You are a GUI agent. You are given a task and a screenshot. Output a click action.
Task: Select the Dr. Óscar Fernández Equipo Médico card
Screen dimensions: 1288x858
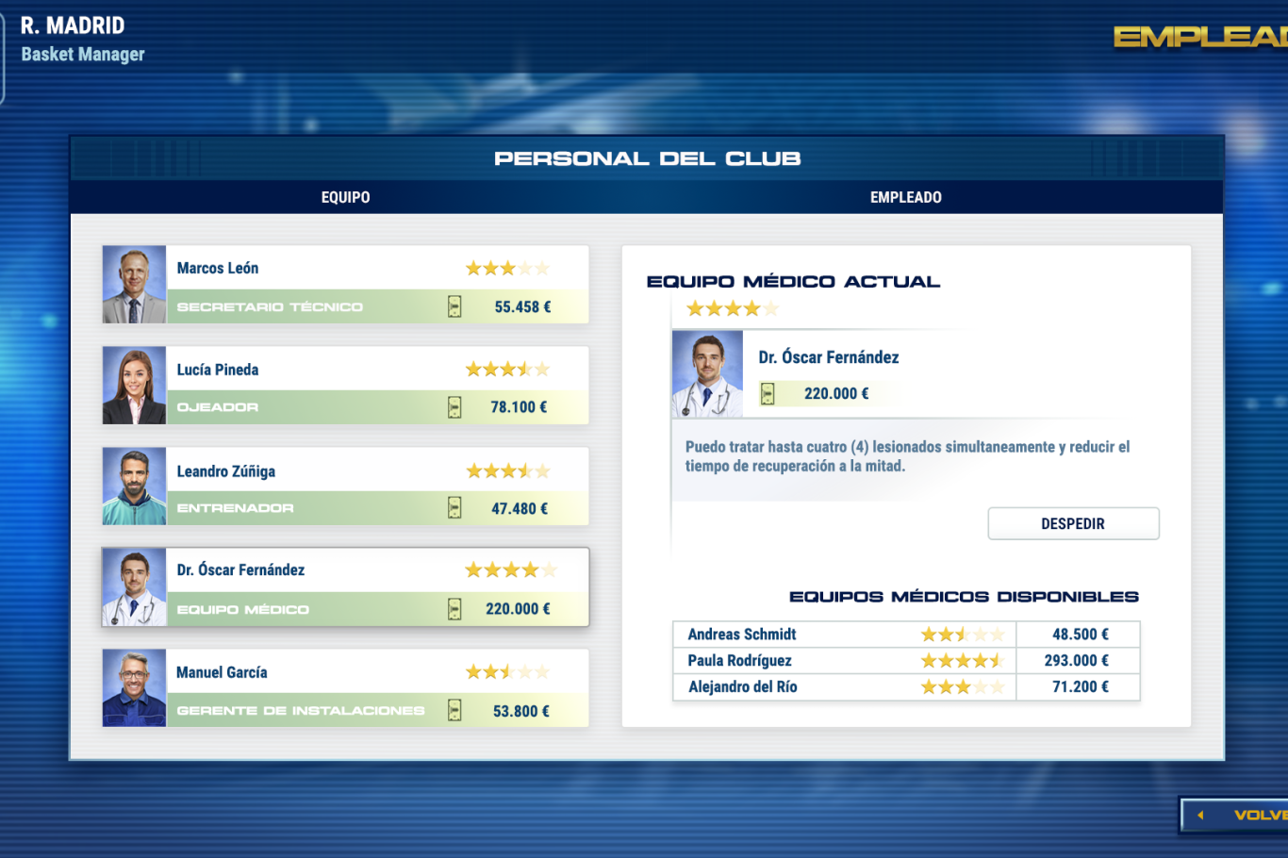(x=345, y=587)
